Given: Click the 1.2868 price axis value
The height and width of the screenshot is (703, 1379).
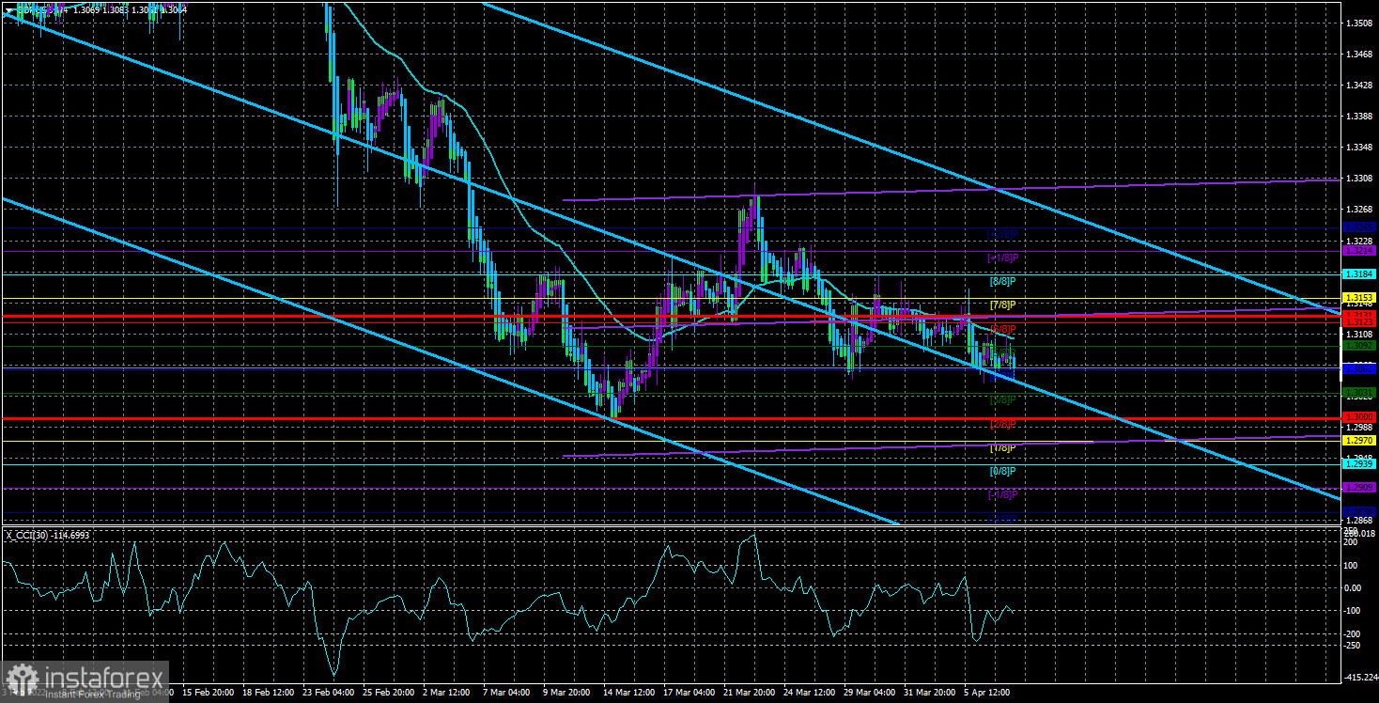Looking at the screenshot, I should tap(1359, 520).
